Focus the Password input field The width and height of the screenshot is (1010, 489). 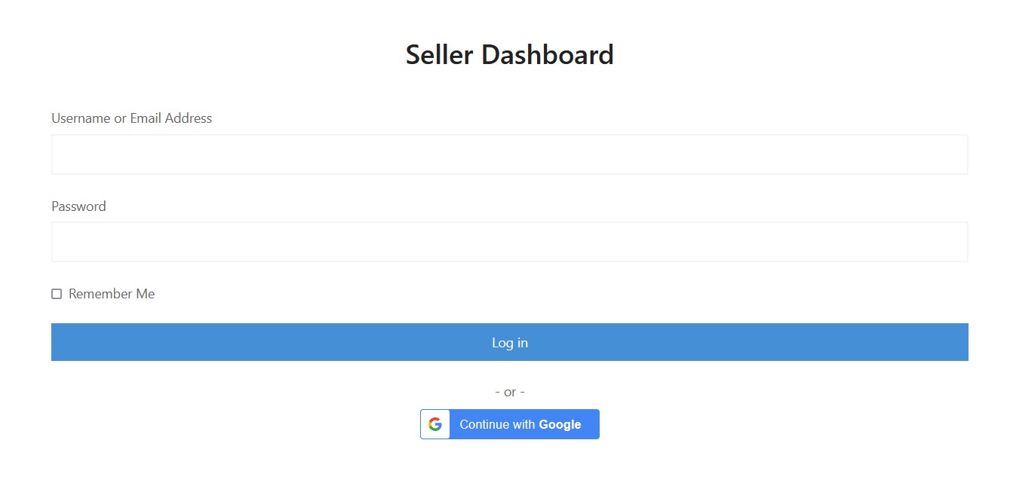point(510,242)
